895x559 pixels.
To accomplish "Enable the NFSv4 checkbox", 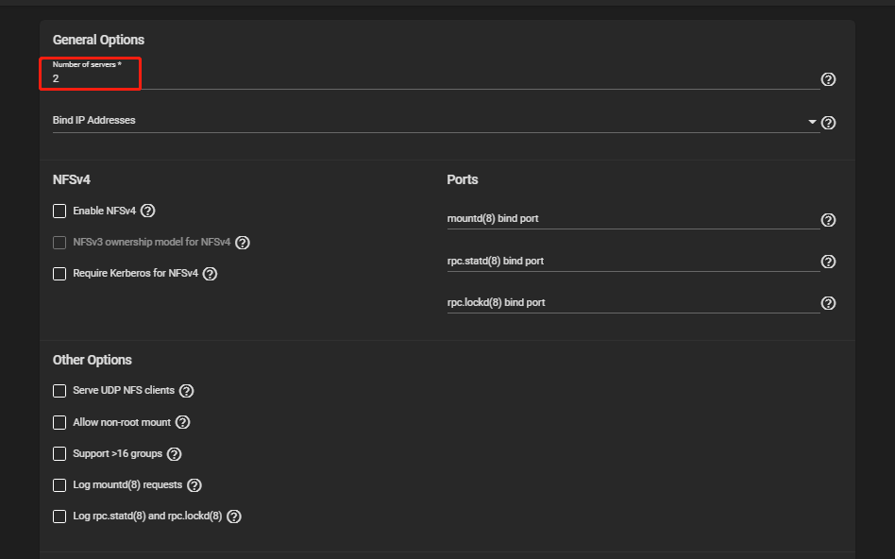I will pos(59,212).
